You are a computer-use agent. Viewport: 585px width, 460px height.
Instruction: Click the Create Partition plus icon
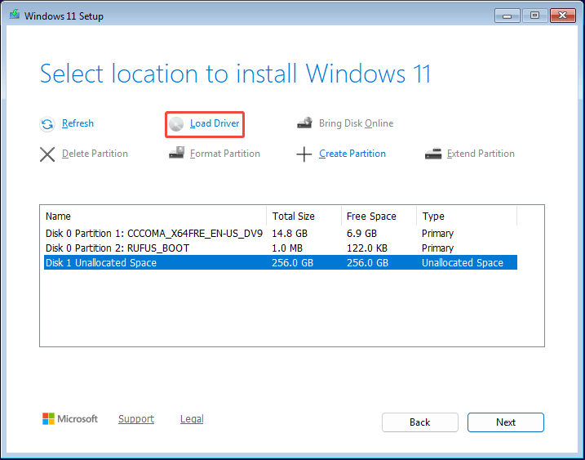[304, 154]
